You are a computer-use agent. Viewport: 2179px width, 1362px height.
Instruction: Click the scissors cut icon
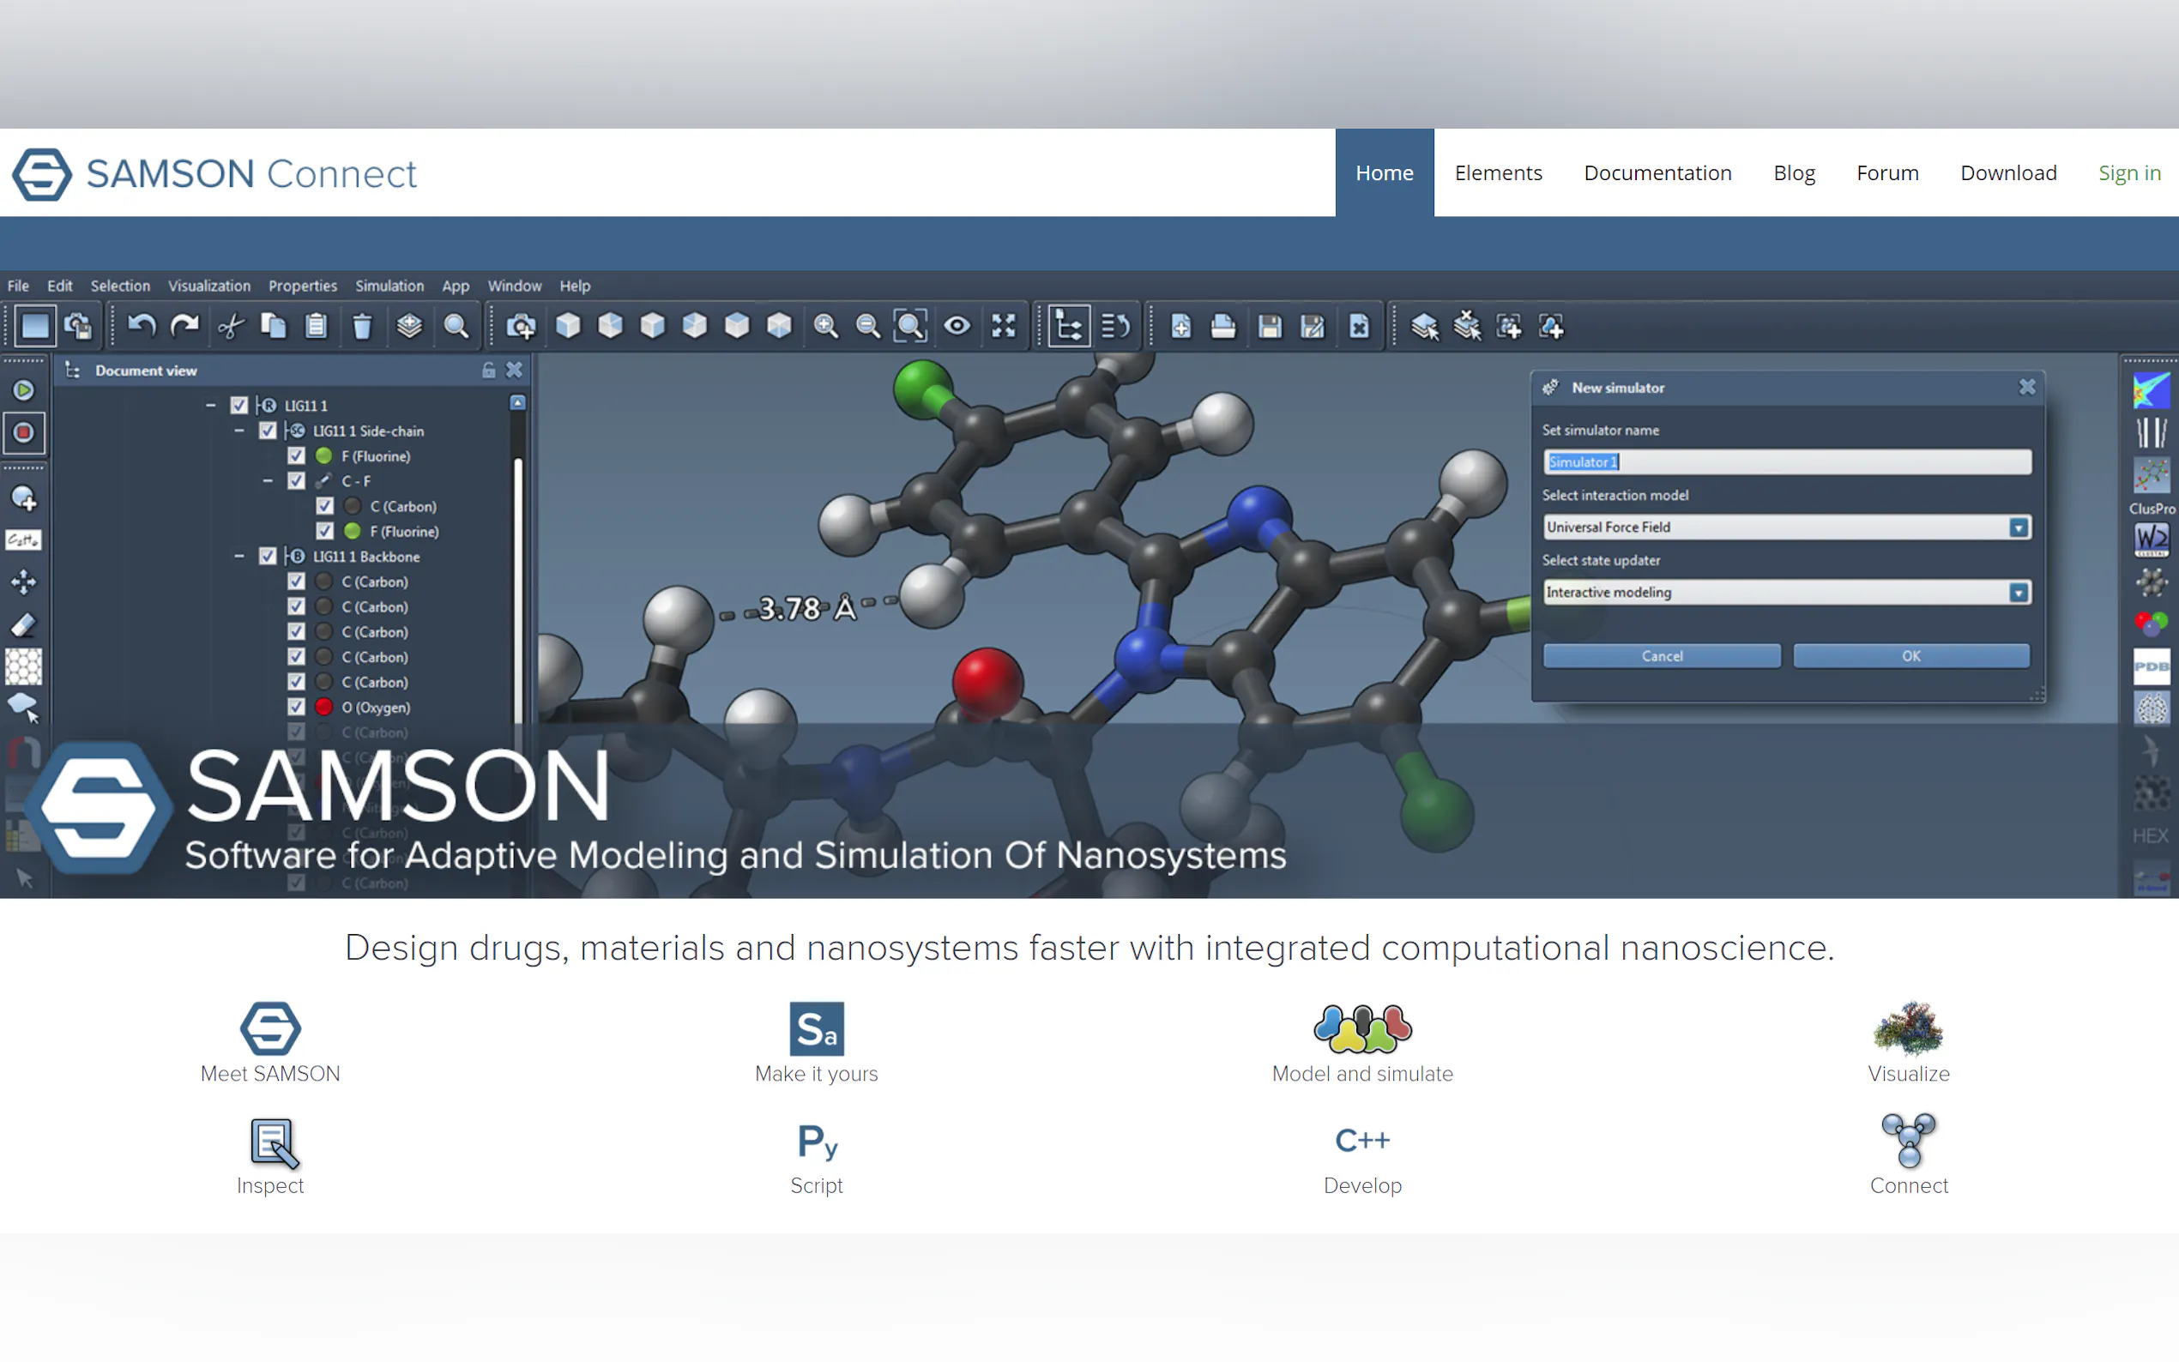click(x=231, y=326)
